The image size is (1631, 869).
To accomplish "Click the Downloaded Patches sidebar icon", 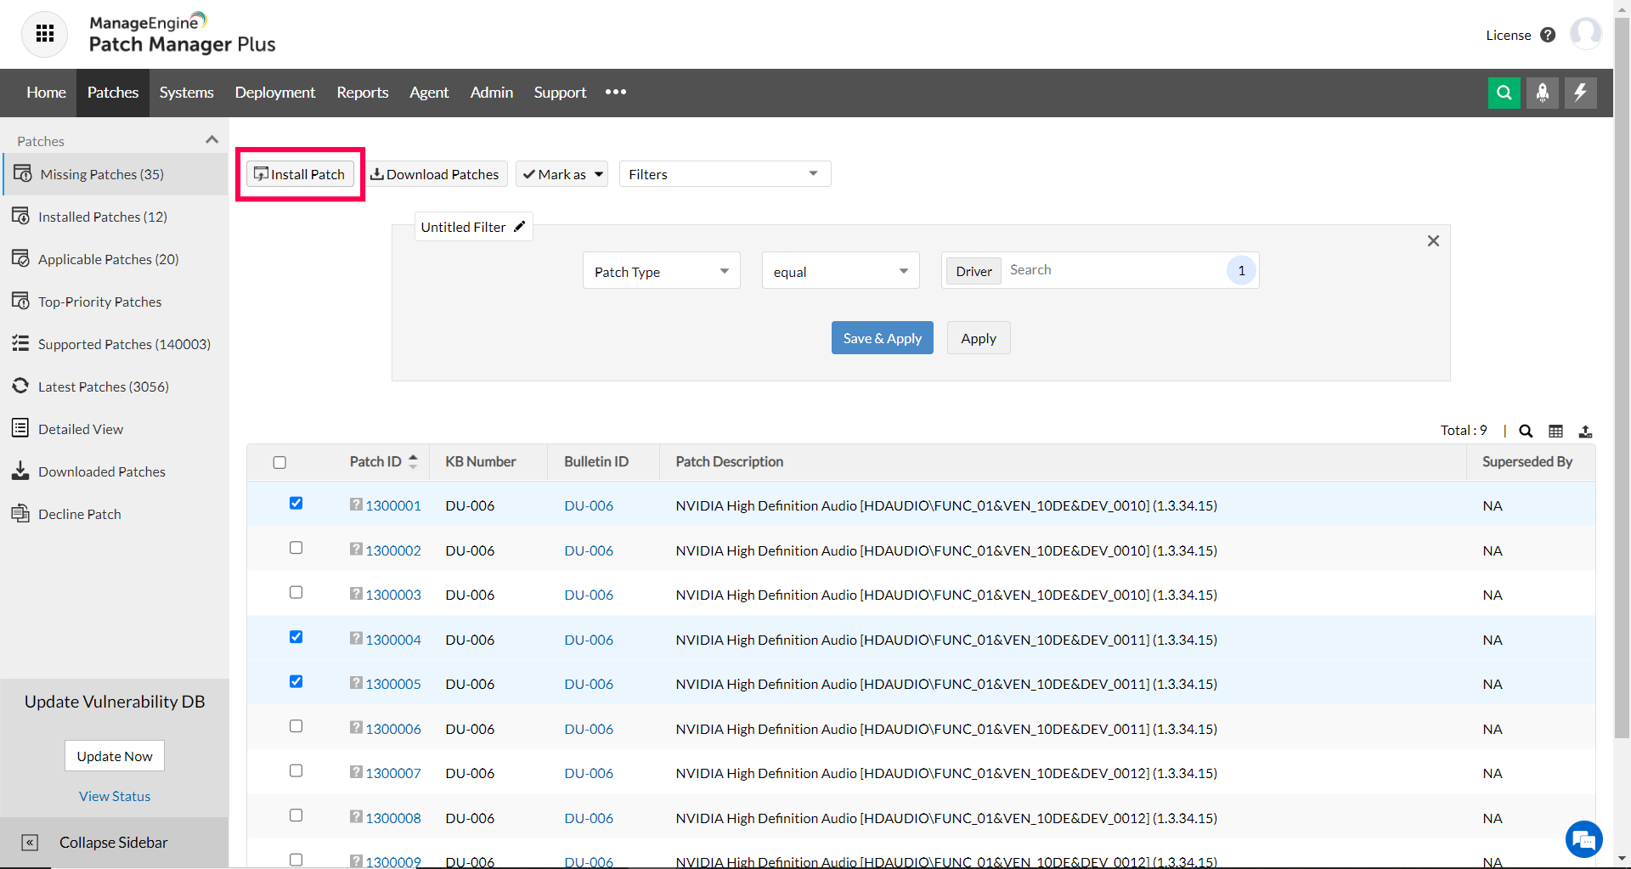I will [21, 471].
